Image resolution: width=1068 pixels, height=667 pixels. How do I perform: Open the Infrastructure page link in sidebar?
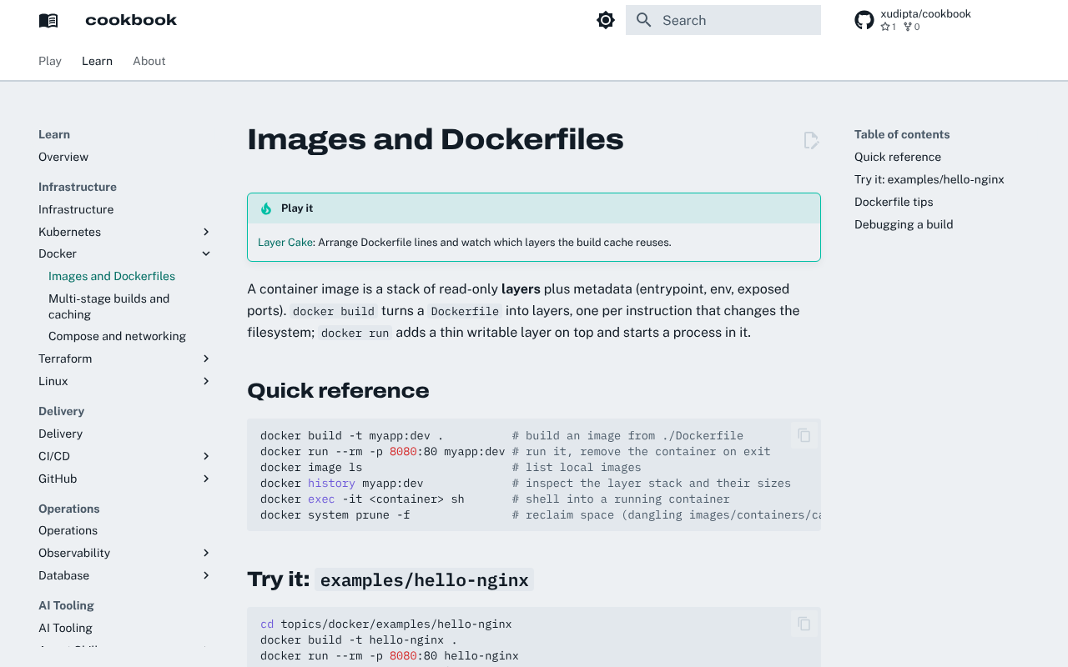coord(76,209)
